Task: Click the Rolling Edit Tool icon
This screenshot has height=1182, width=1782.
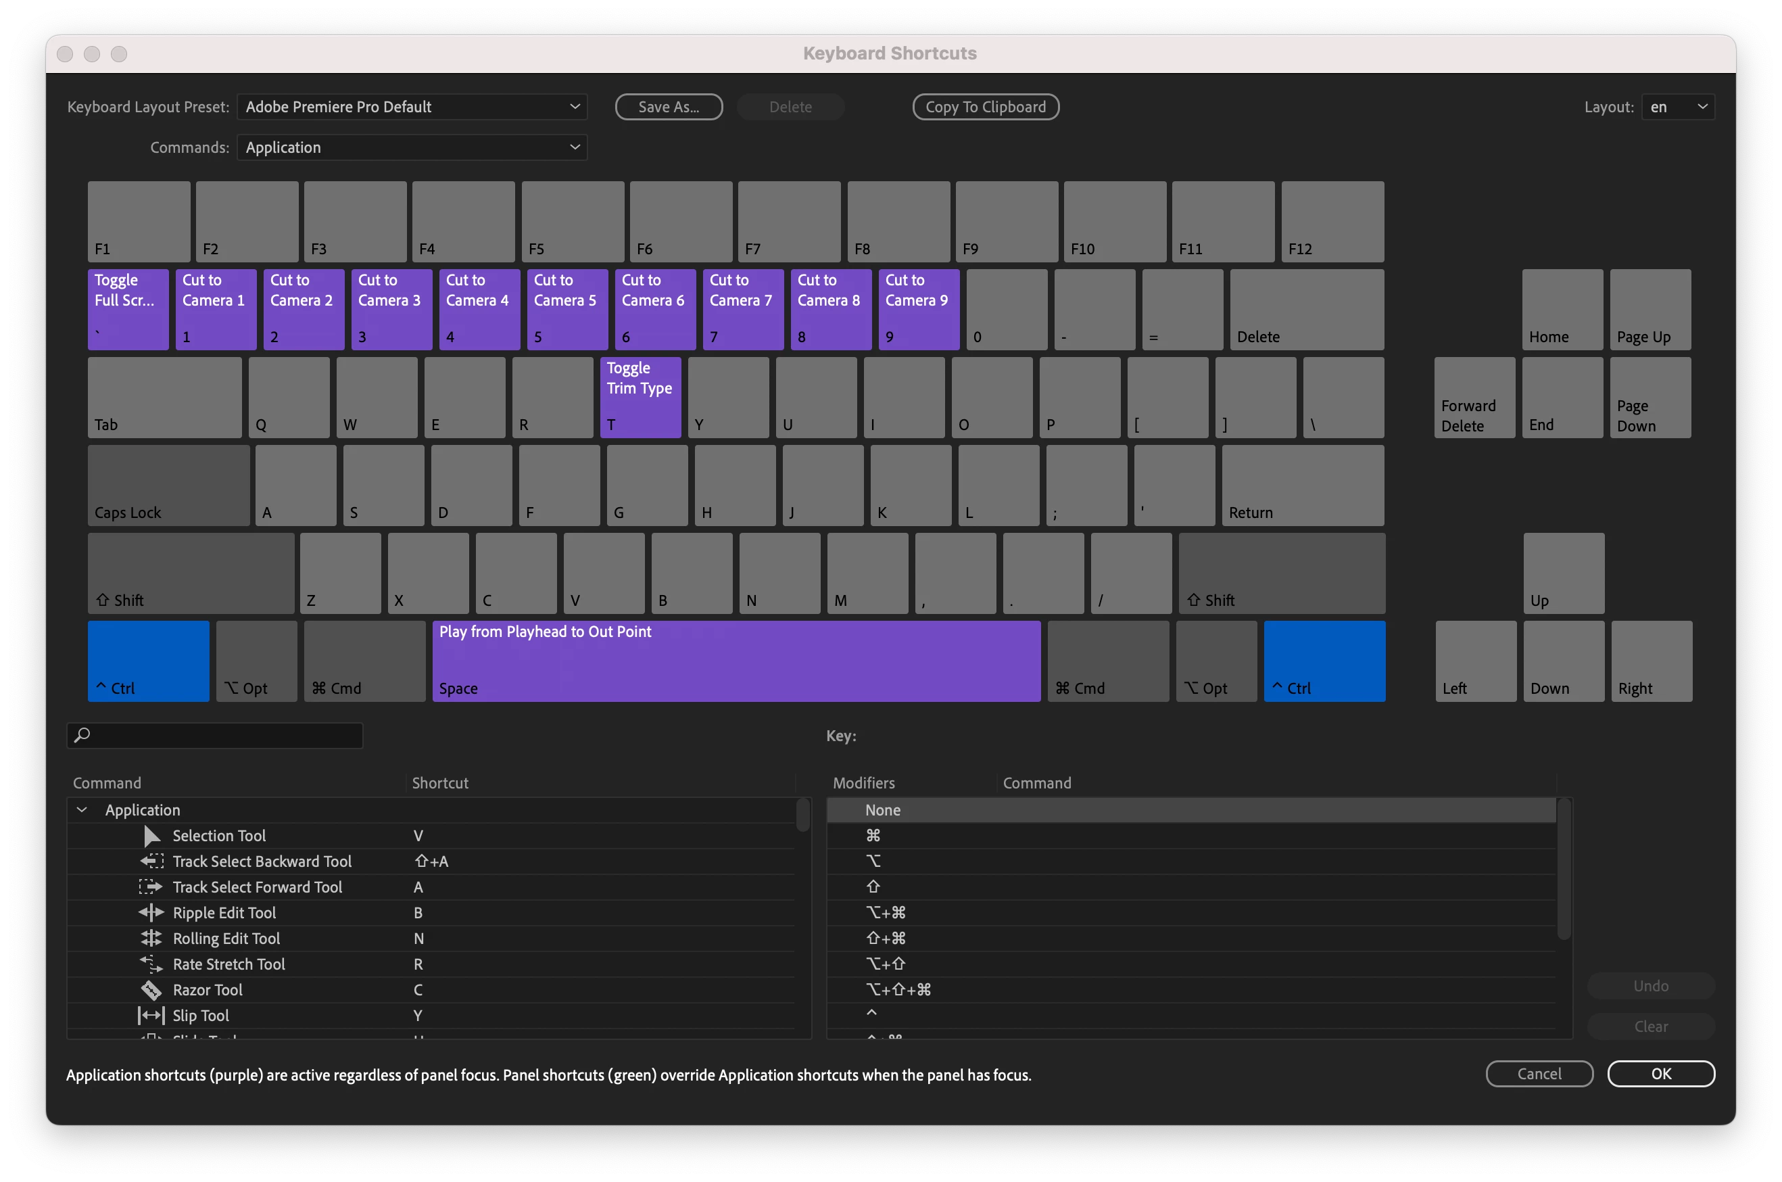Action: coord(151,938)
